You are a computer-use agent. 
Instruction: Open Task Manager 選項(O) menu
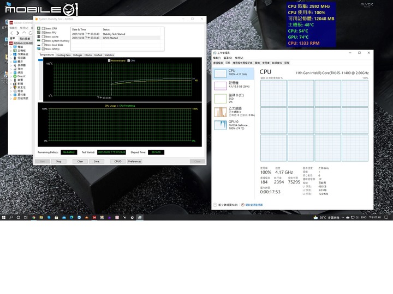(x=228, y=58)
